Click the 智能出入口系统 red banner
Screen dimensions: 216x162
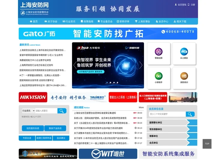pos(123,97)
